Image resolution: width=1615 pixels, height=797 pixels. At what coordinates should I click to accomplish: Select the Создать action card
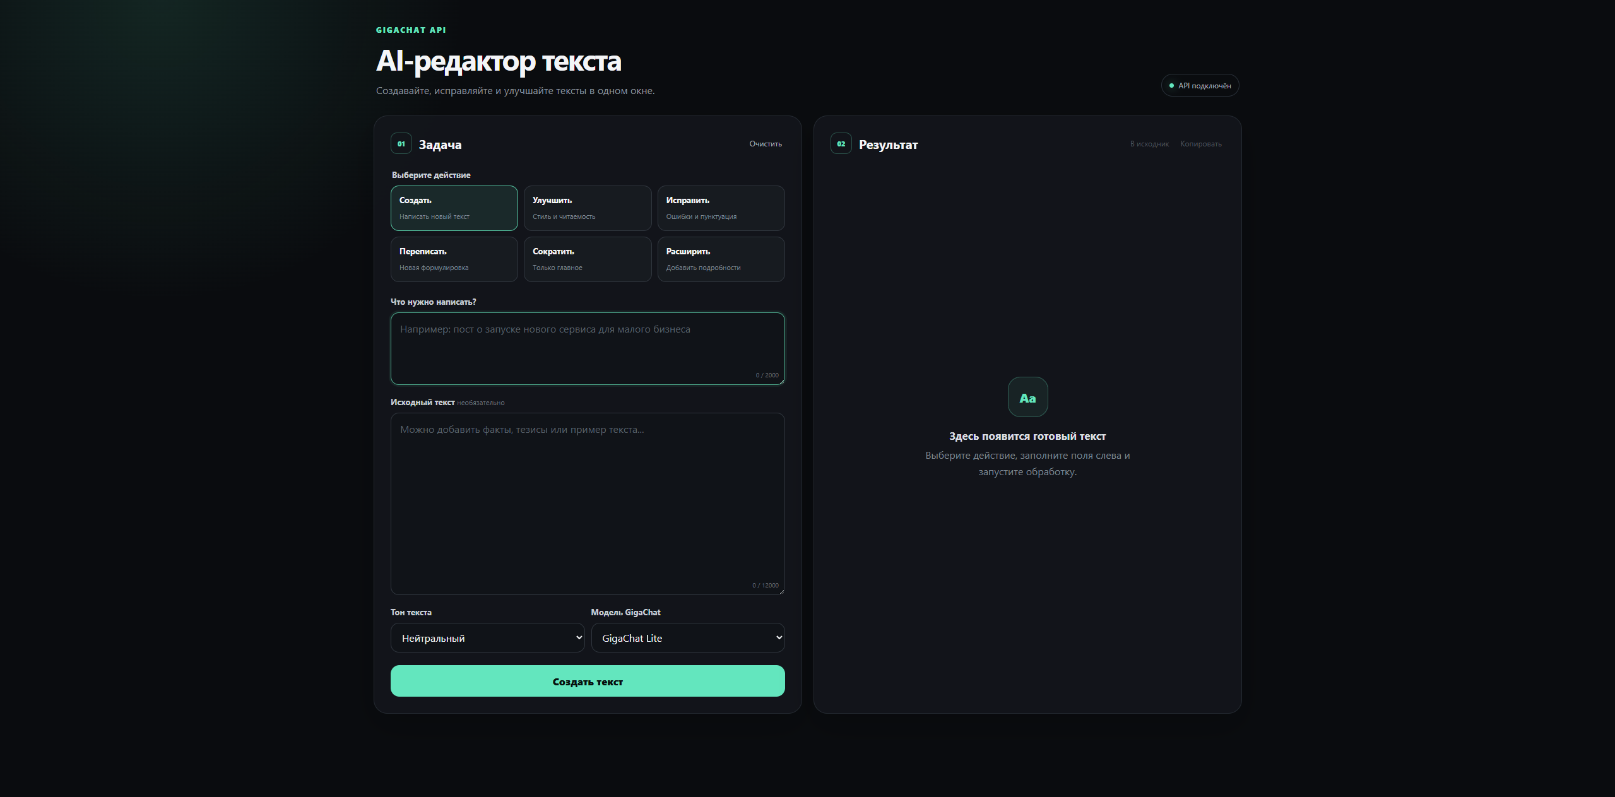pos(454,208)
